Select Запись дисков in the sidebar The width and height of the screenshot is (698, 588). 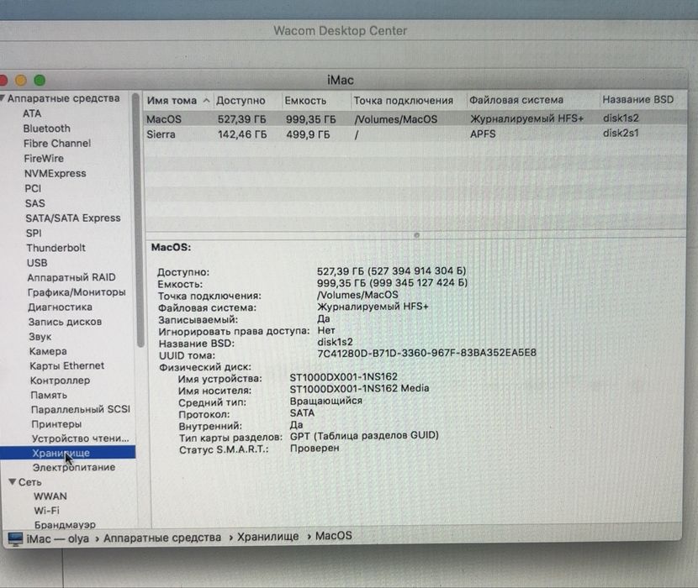pos(65,322)
